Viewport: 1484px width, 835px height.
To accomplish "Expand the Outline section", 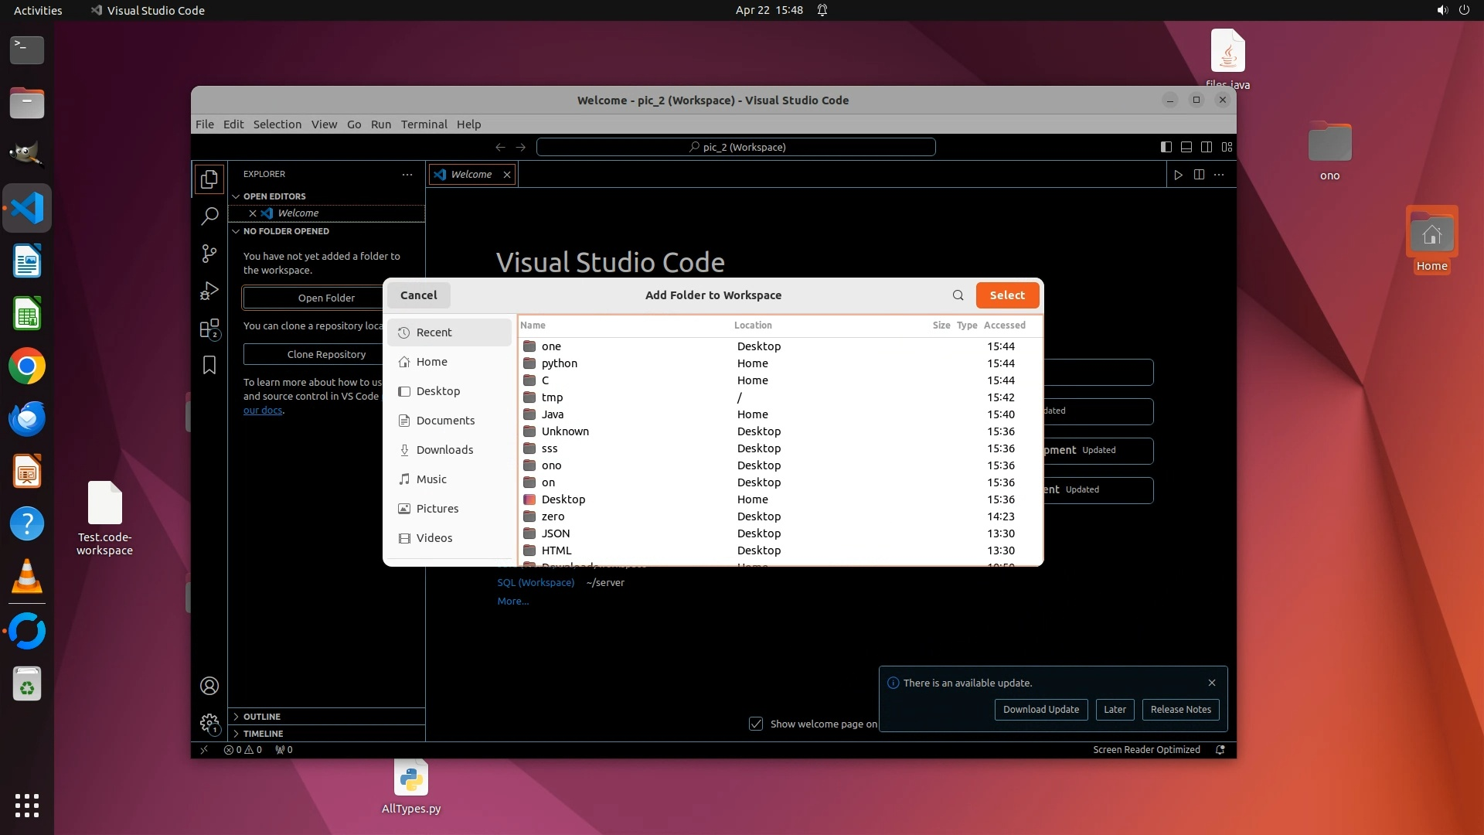I will pyautogui.click(x=262, y=717).
